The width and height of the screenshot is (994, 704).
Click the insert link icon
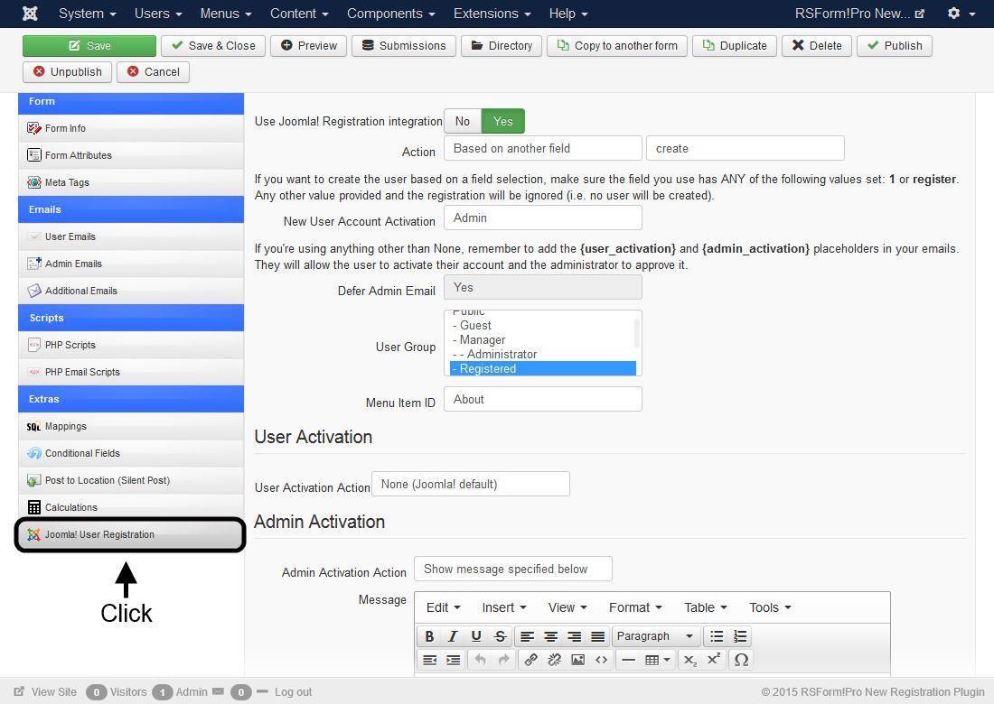tap(531, 660)
